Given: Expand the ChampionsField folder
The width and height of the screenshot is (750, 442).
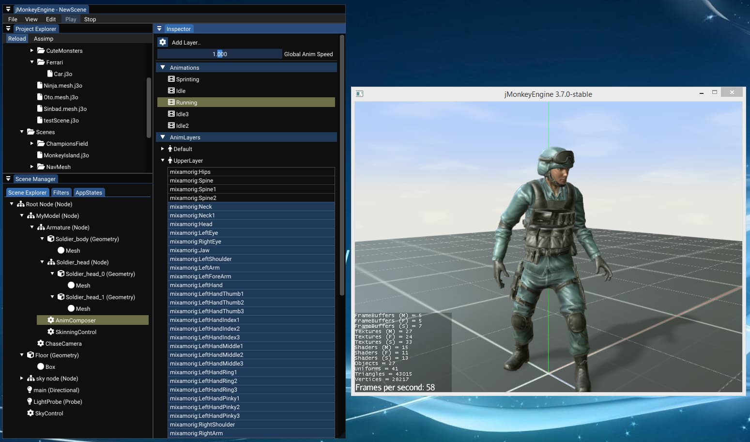Looking at the screenshot, I should [32, 143].
